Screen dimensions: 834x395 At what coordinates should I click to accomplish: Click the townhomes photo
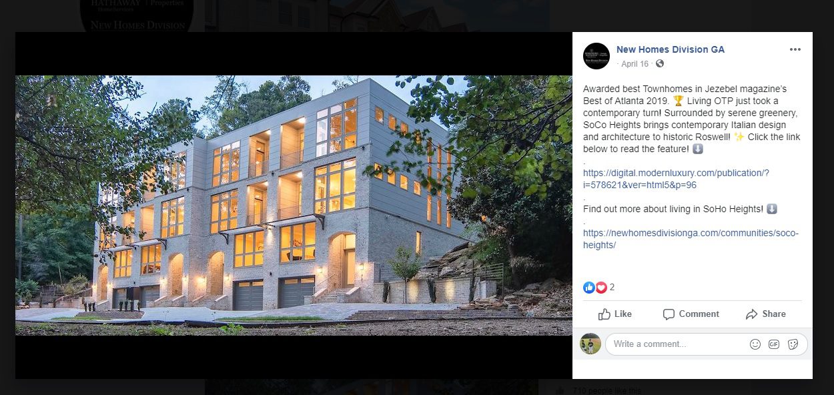(x=294, y=205)
